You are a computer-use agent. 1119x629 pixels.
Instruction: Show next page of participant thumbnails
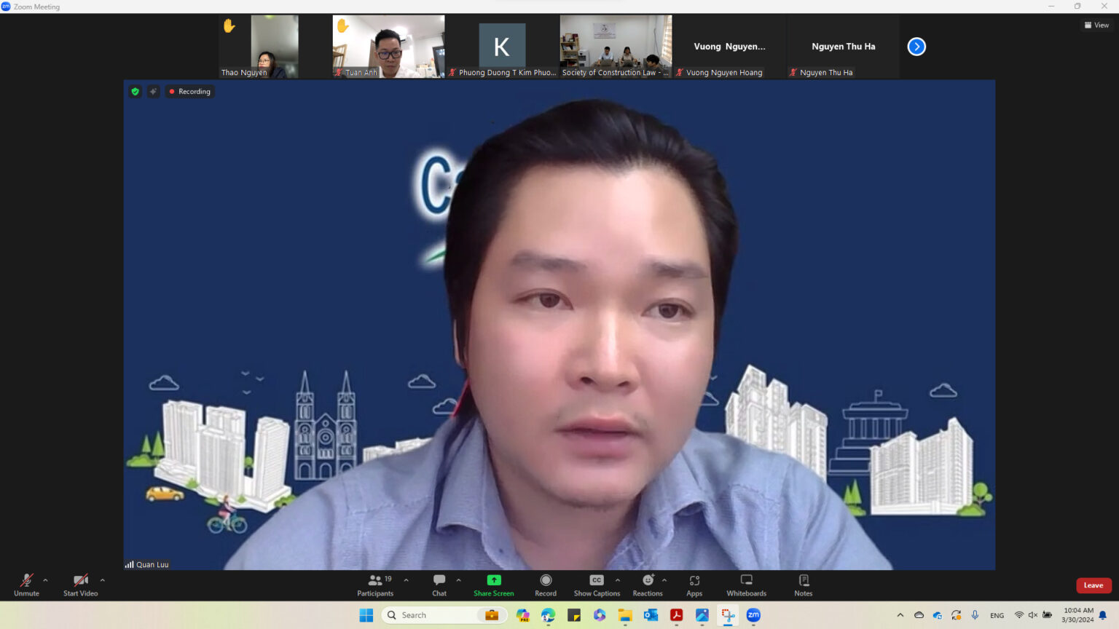[x=916, y=47]
